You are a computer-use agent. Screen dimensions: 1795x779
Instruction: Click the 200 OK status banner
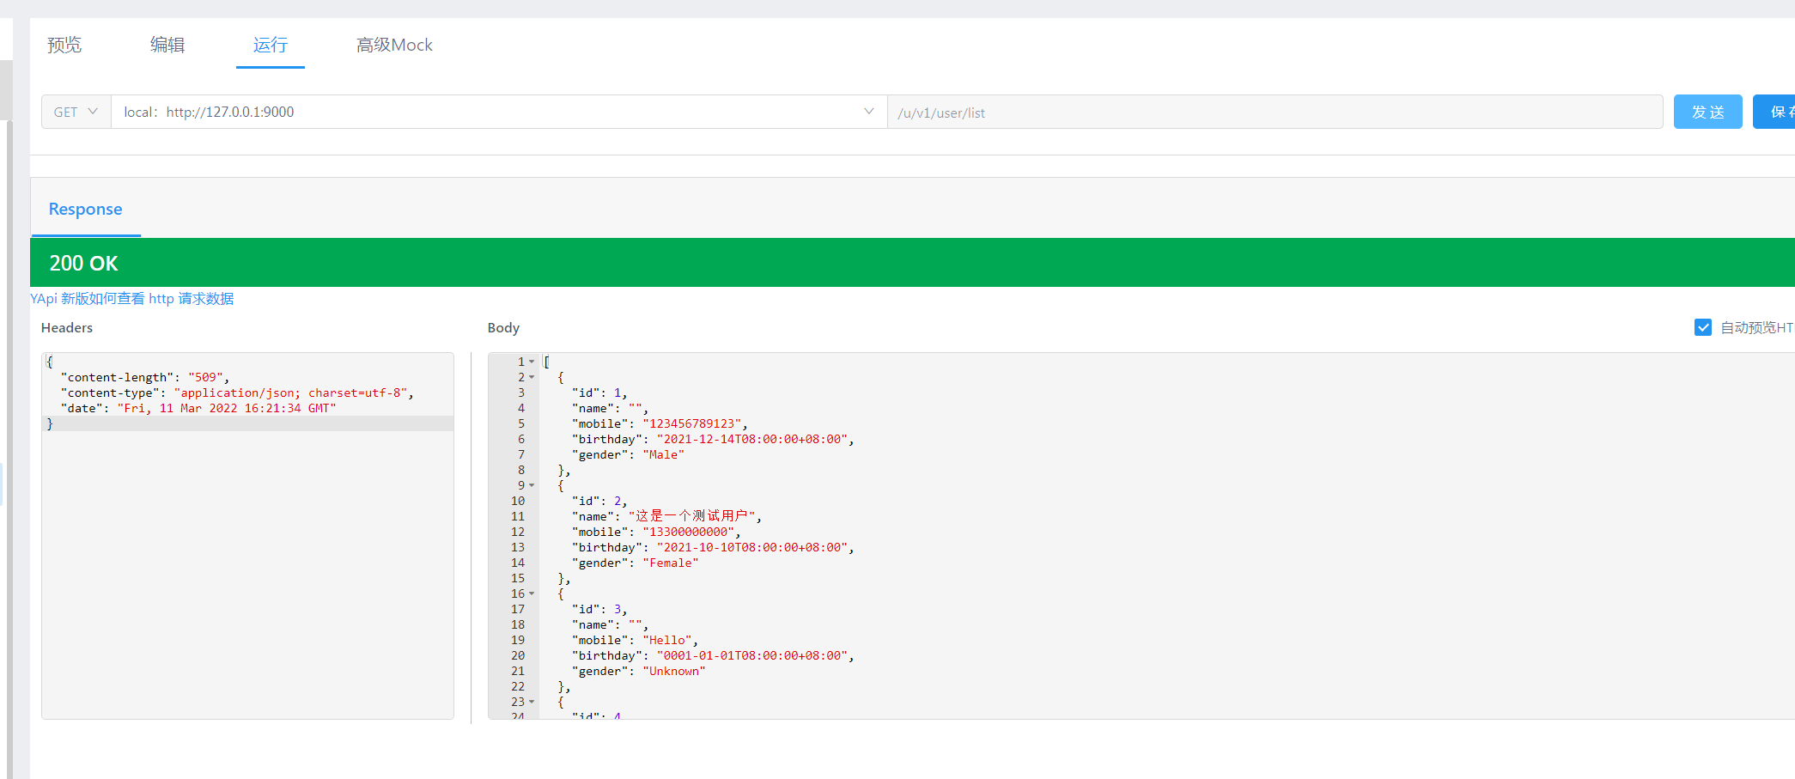[x=912, y=263]
